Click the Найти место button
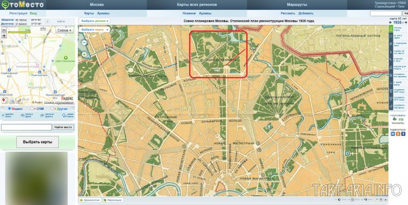 [x=63, y=127]
